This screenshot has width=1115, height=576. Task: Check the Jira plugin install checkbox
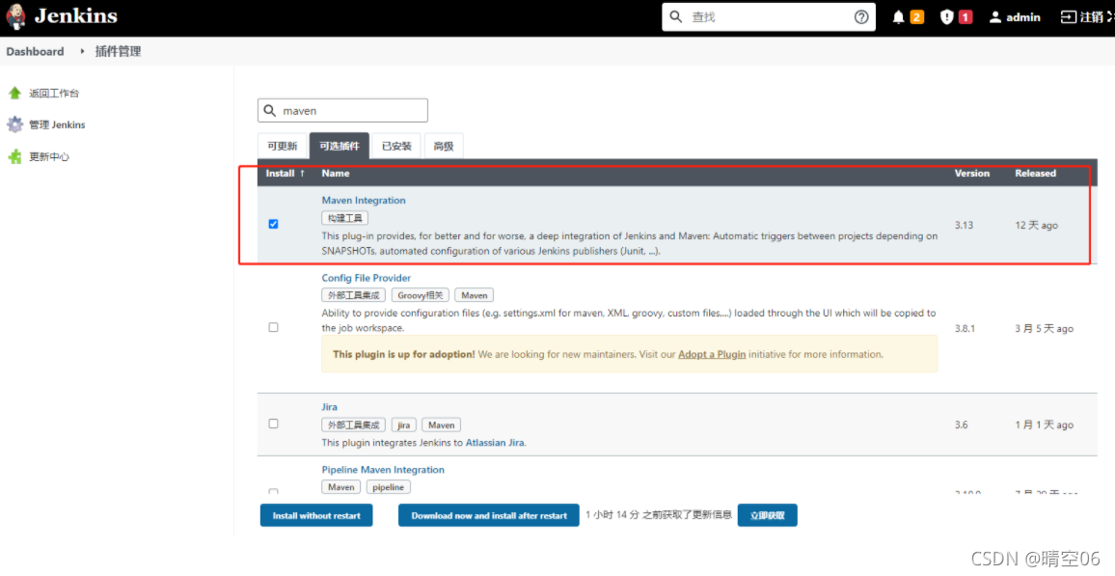tap(273, 424)
